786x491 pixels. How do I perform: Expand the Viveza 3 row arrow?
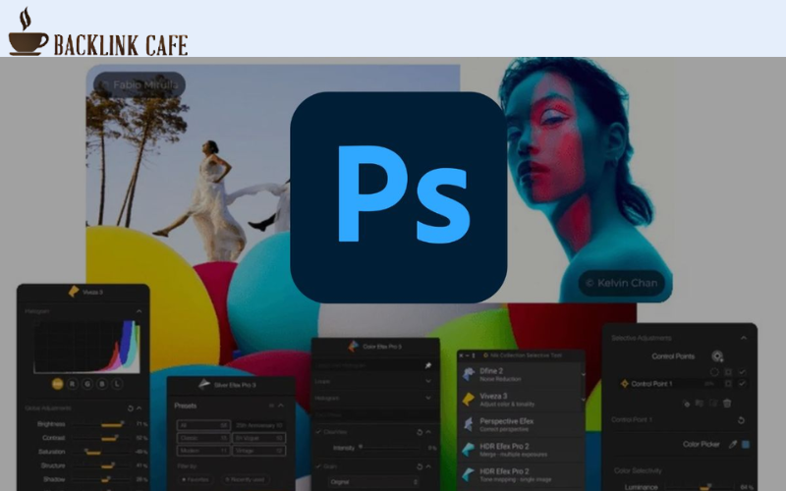(x=583, y=400)
